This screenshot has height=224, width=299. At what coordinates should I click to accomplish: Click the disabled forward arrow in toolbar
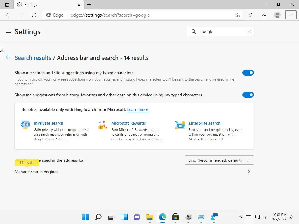click(21, 15)
